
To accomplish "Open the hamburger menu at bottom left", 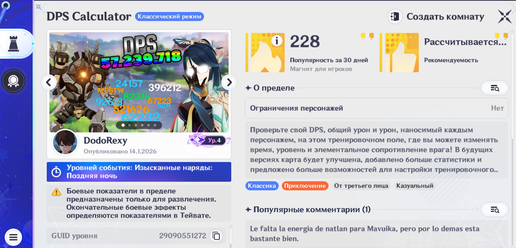I will click(13, 237).
